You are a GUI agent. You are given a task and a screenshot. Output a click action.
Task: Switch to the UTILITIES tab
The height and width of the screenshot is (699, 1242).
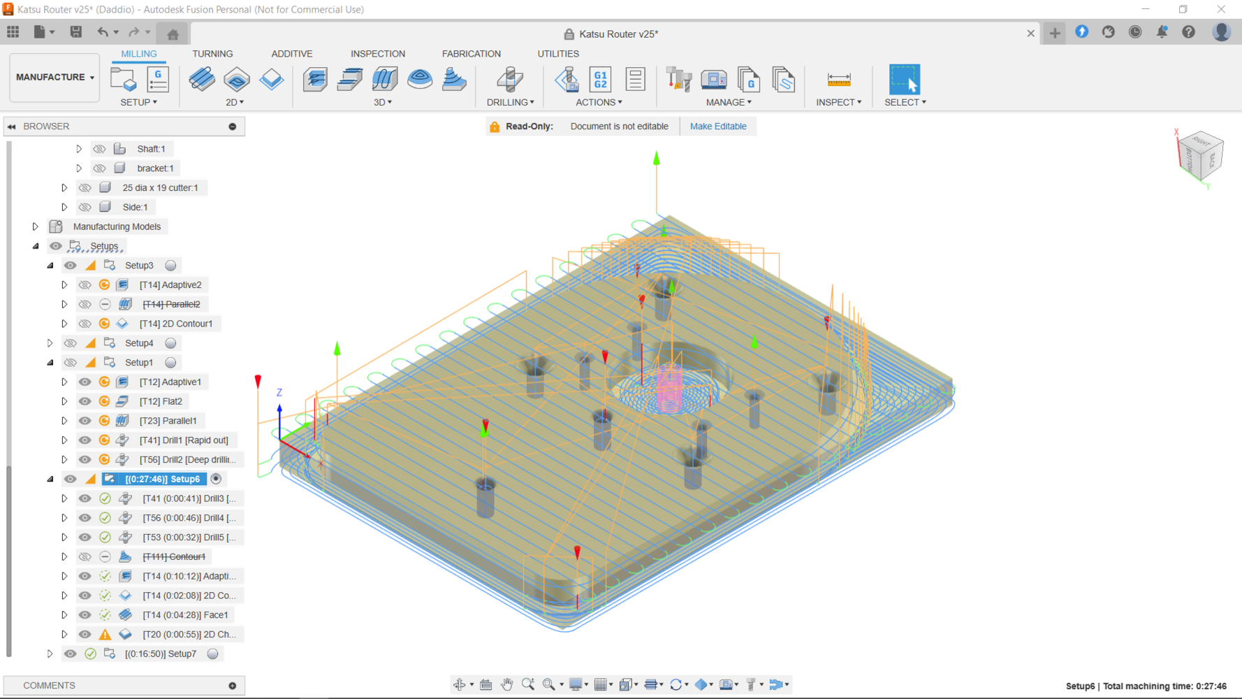pos(558,54)
